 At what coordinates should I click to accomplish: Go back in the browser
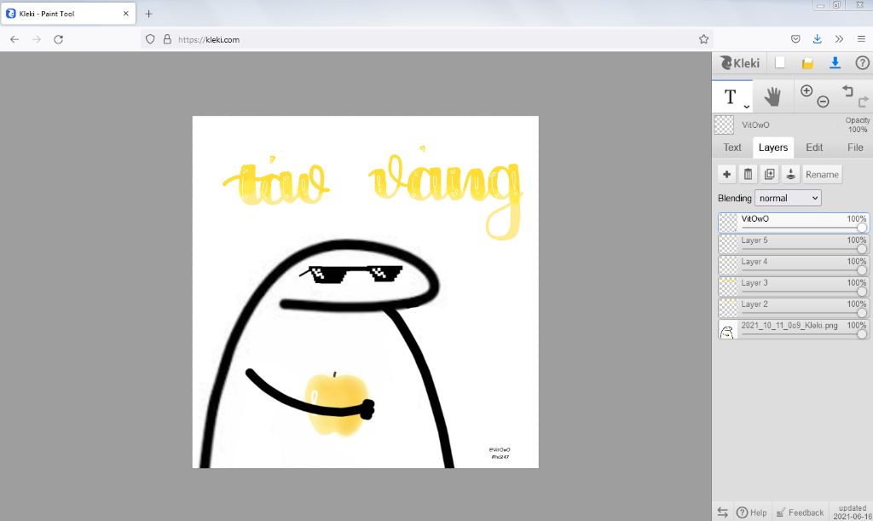14,39
